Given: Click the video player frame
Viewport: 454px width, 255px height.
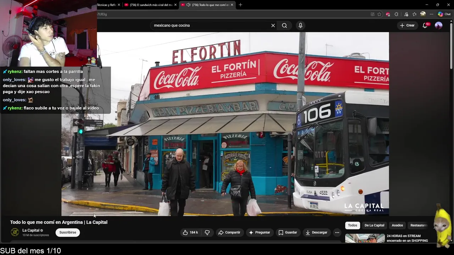Looking at the screenshot, I should pos(225,124).
